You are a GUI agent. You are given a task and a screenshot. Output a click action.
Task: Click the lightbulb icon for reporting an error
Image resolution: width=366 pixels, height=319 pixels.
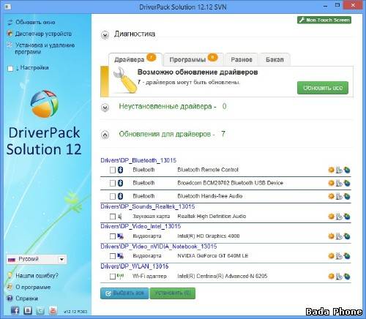(x=10, y=276)
